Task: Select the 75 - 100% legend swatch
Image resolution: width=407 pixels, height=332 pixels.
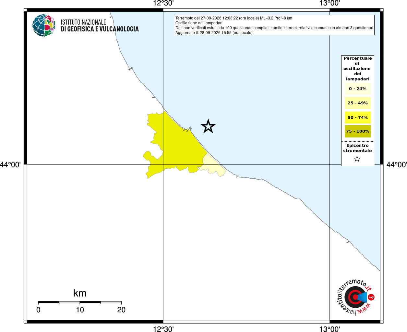Action: pos(358,131)
